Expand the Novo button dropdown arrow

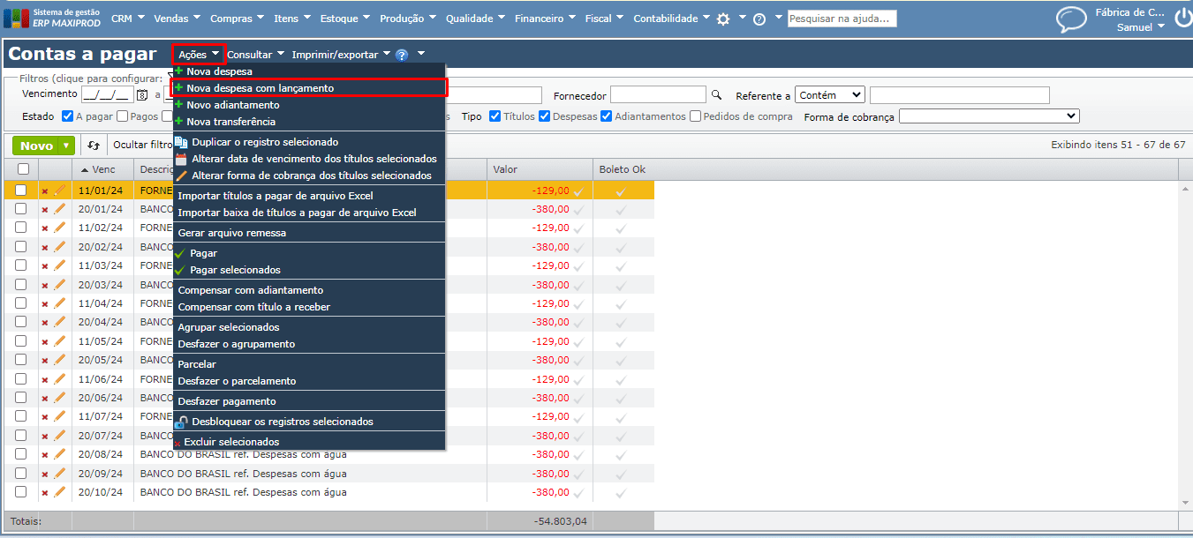pos(66,146)
